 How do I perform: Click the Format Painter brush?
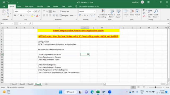pyautogui.click(x=8, y=16)
